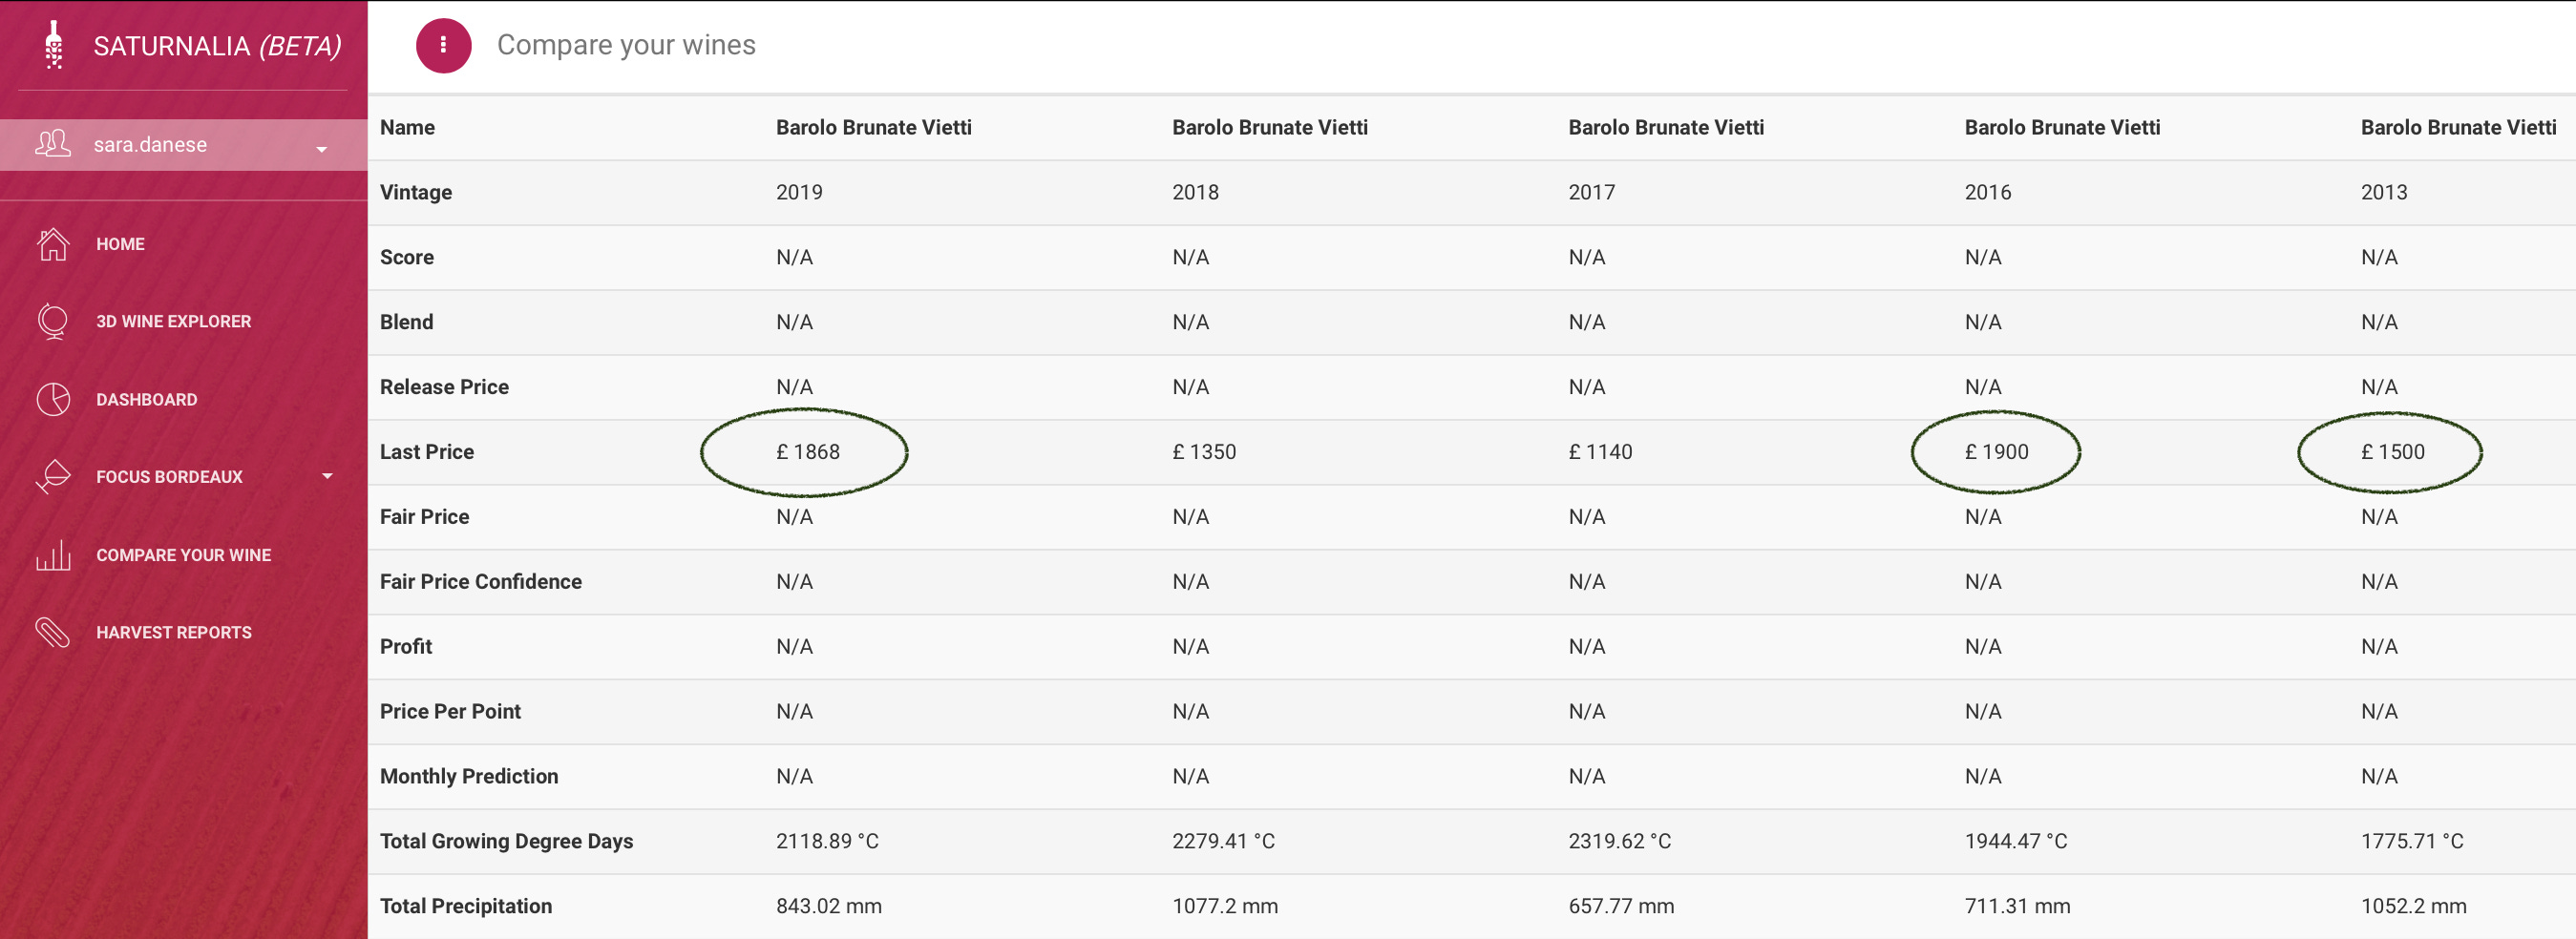The height and width of the screenshot is (939, 2576).
Task: Select the 2018 vintage cell
Action: pos(1195,192)
